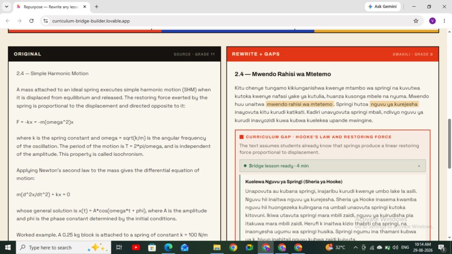
Task: Open the tab search dropdown arrow
Action: click(x=6, y=7)
